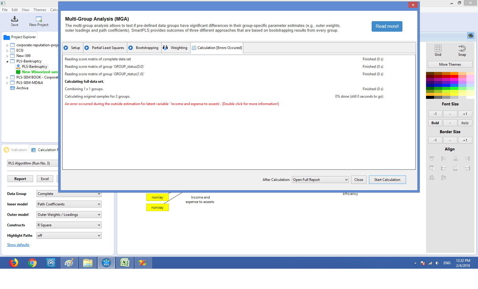Click the PLS-Bankruptcy model icon
The height and width of the screenshot is (289, 478).
[18, 67]
